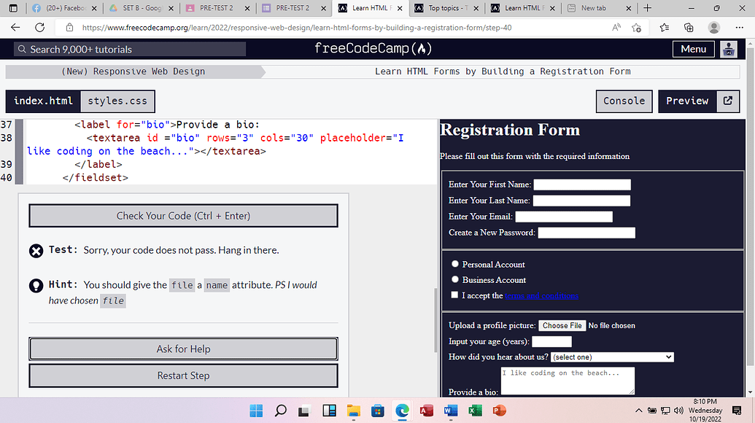
Task: Click the search magnifier in the tutorials search bar
Action: click(22, 49)
